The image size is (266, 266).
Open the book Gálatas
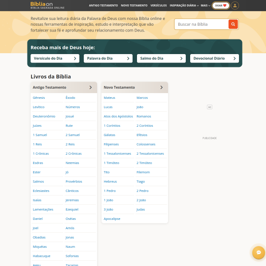tap(110, 135)
